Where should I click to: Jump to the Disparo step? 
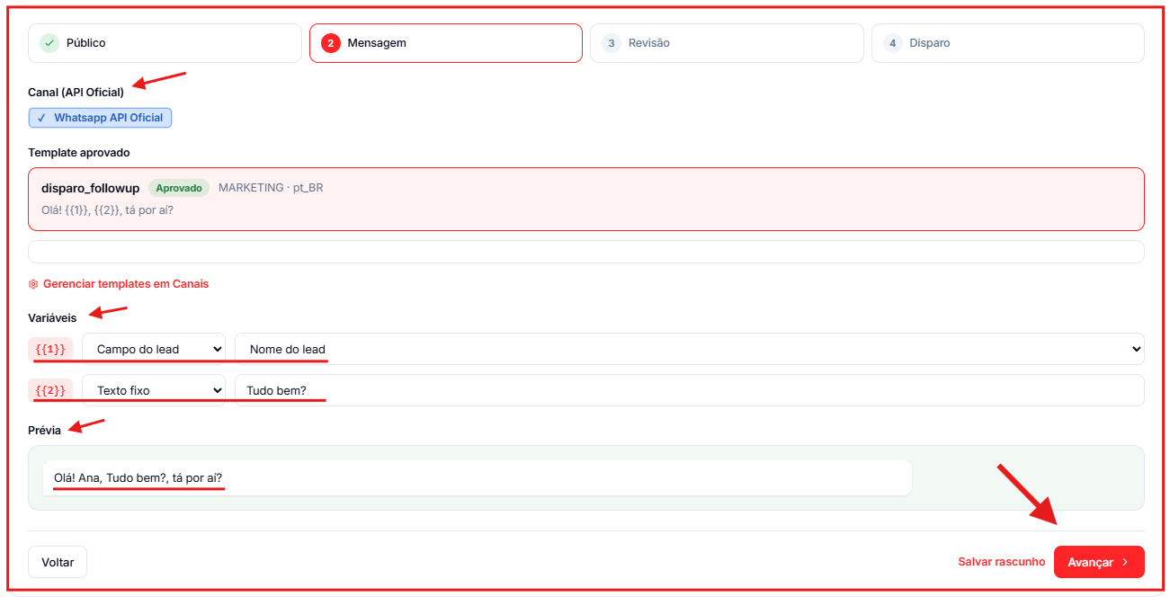pyautogui.click(x=1007, y=43)
